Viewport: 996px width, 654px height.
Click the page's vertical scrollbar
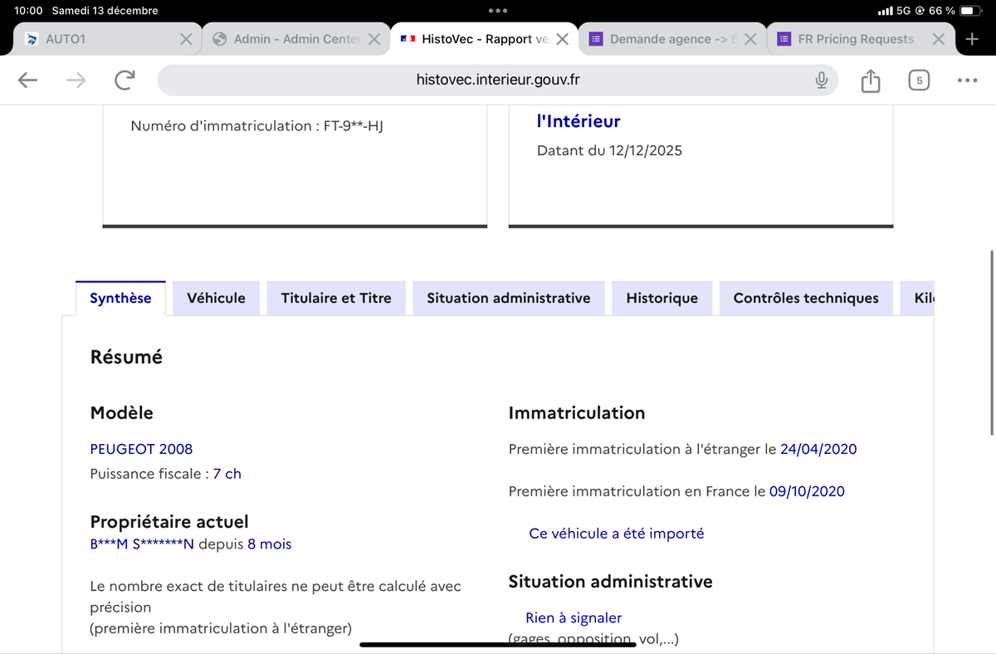click(x=992, y=340)
